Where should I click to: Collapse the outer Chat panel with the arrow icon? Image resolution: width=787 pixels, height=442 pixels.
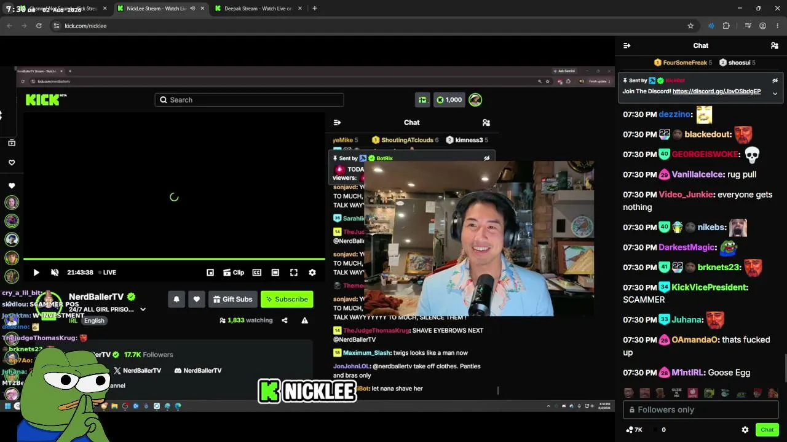[x=627, y=45]
